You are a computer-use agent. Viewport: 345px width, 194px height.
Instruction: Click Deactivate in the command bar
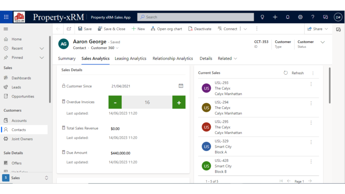click(200, 29)
